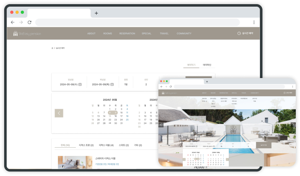The image size is (300, 176).
Task: Click the room thumbnail for 스테이지-디럭스 더블
Action: pos(75,162)
